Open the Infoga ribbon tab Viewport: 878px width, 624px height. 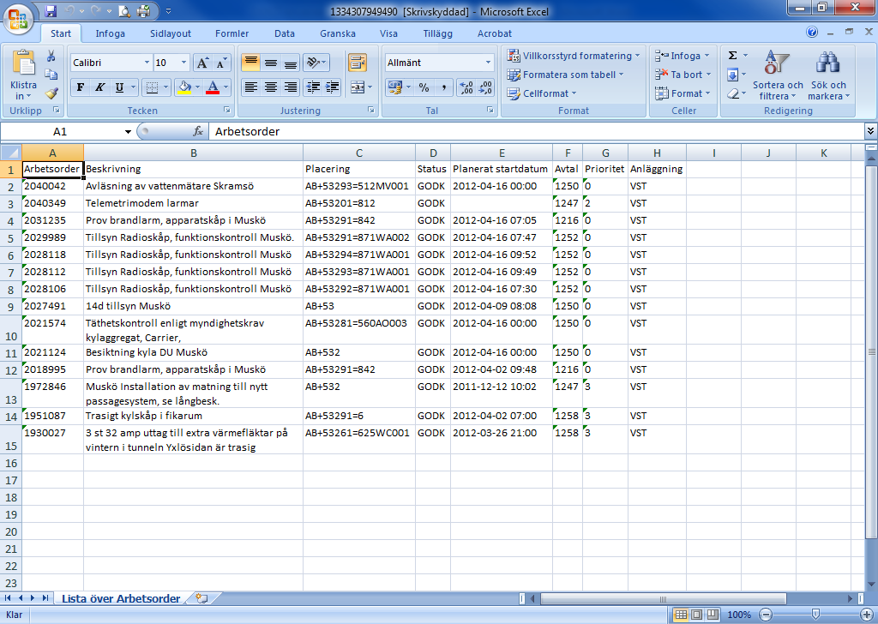111,33
